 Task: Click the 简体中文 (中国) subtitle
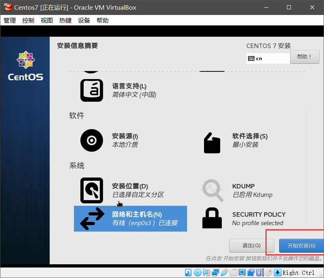pos(134,95)
